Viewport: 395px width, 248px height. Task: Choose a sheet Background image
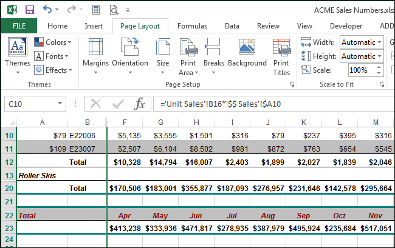pyautogui.click(x=247, y=53)
